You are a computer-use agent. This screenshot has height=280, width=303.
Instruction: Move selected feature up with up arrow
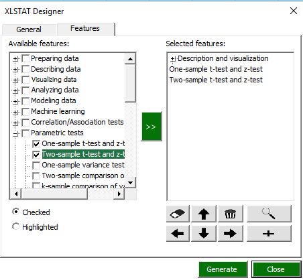pyautogui.click(x=204, y=214)
